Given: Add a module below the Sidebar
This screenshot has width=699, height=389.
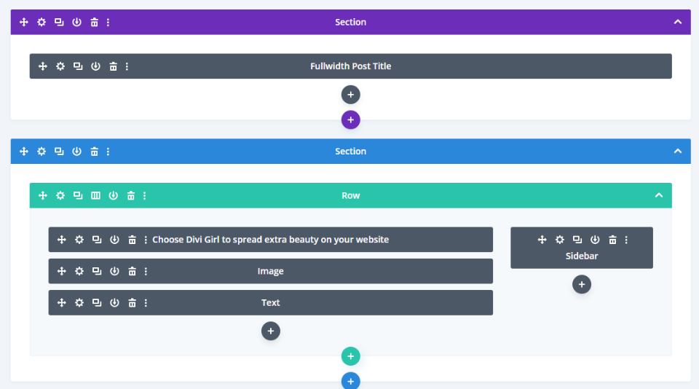Looking at the screenshot, I should coord(581,285).
